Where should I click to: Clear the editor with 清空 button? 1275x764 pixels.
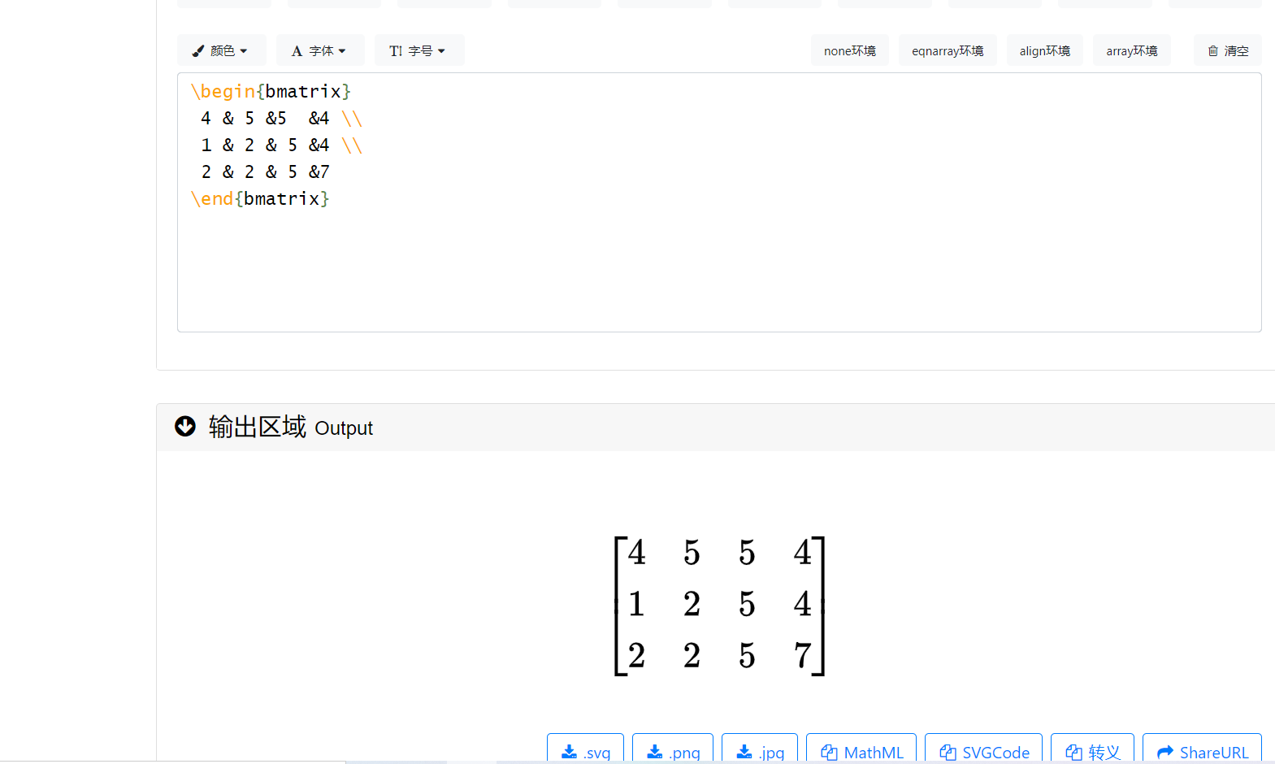click(x=1227, y=50)
